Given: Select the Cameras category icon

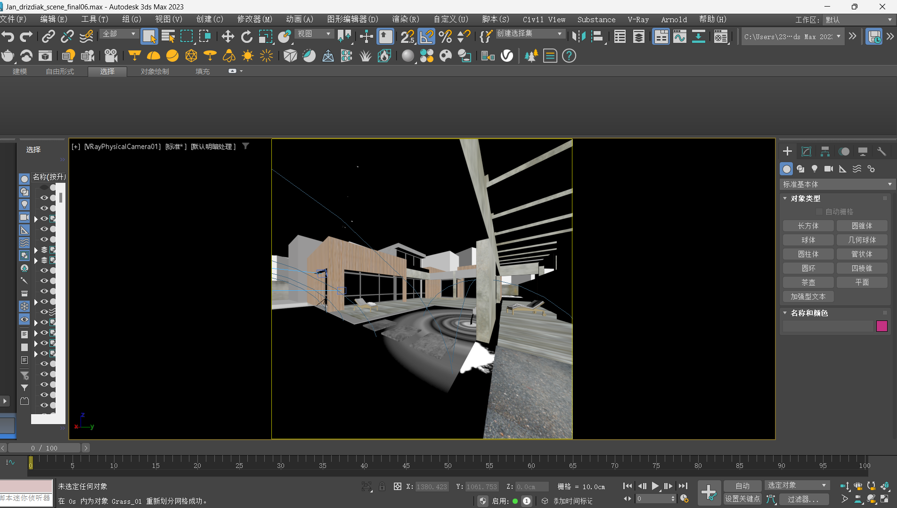Looking at the screenshot, I should 829,169.
